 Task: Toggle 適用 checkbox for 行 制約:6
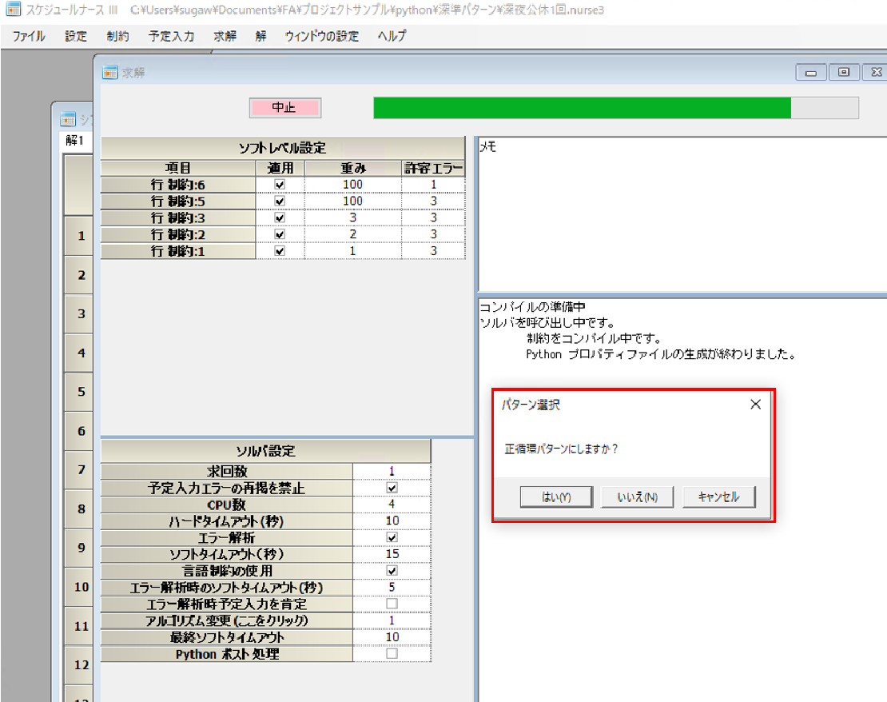tap(280, 185)
